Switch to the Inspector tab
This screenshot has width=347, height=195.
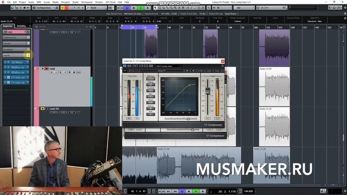pyautogui.click(x=8, y=26)
